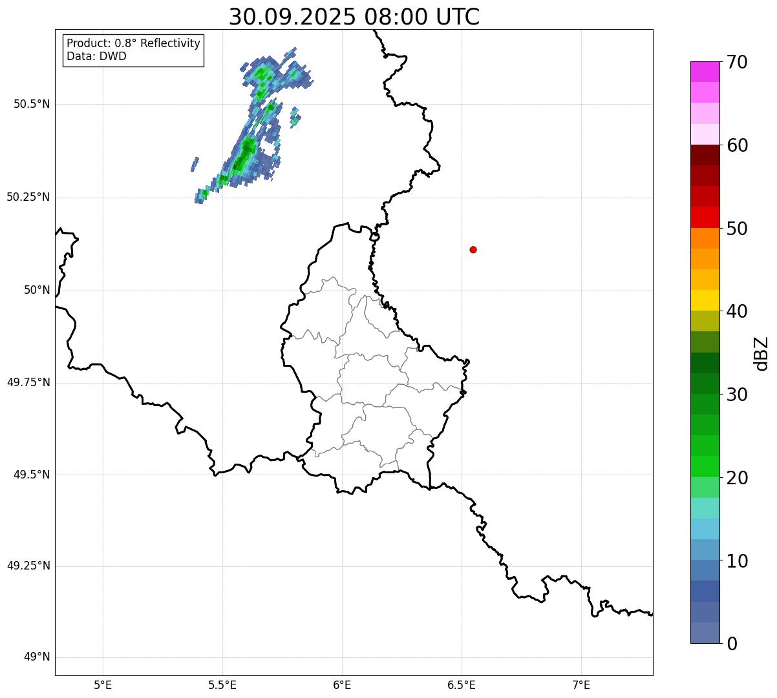Image resolution: width=777 pixels, height=698 pixels.
Task: Click the latitude label 50.5°N
Action: point(32,104)
